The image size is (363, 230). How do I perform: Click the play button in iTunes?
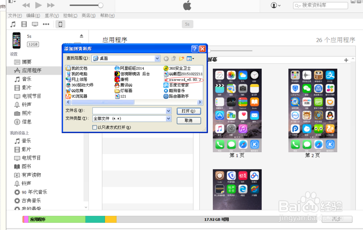tap(38, 5)
